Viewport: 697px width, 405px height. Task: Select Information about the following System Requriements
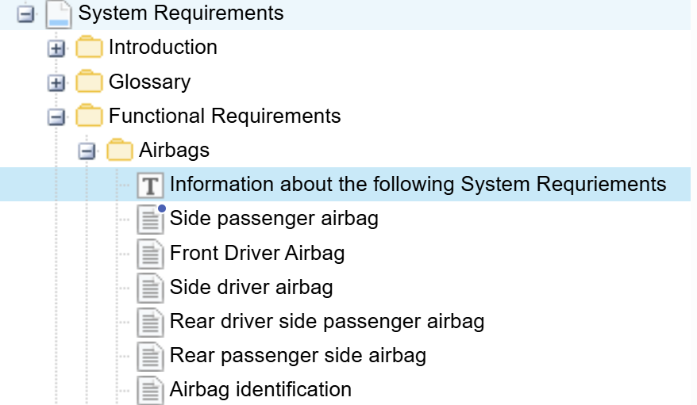pyautogui.click(x=418, y=184)
